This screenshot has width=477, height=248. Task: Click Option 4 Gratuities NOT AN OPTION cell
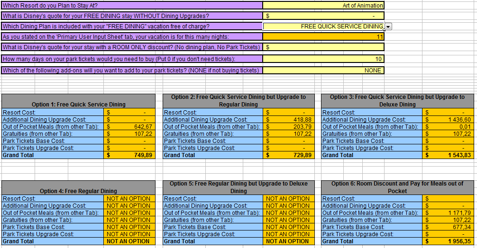tap(129, 220)
